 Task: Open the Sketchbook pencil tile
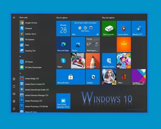(x=93, y=61)
